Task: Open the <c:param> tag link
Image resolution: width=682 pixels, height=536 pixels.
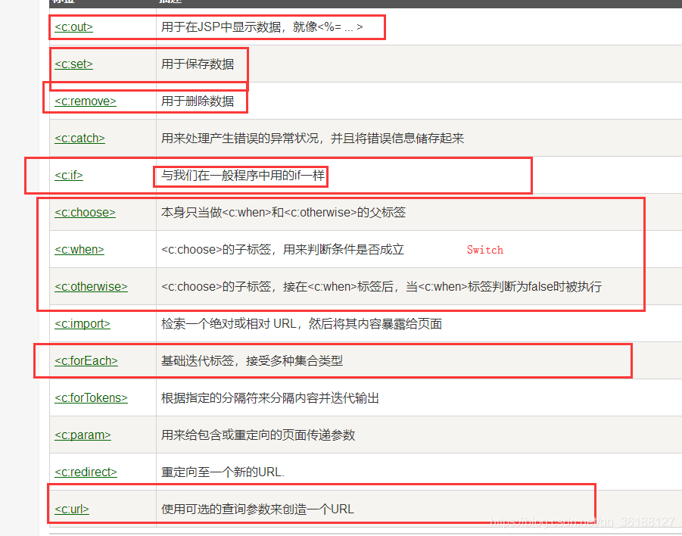Action: (82, 435)
